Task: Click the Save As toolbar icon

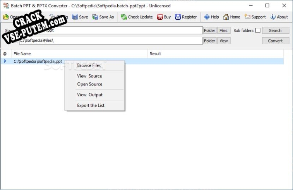Action: click(x=95, y=17)
